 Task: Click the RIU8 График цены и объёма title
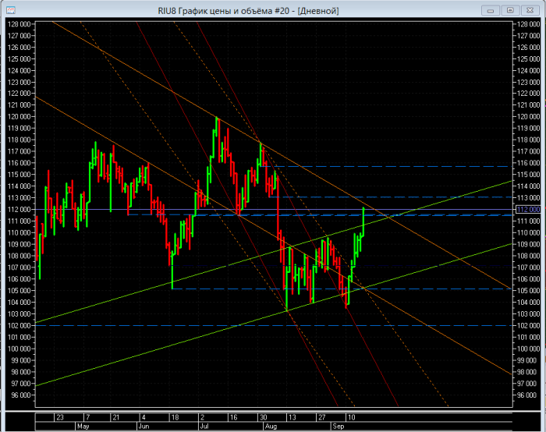[248, 11]
